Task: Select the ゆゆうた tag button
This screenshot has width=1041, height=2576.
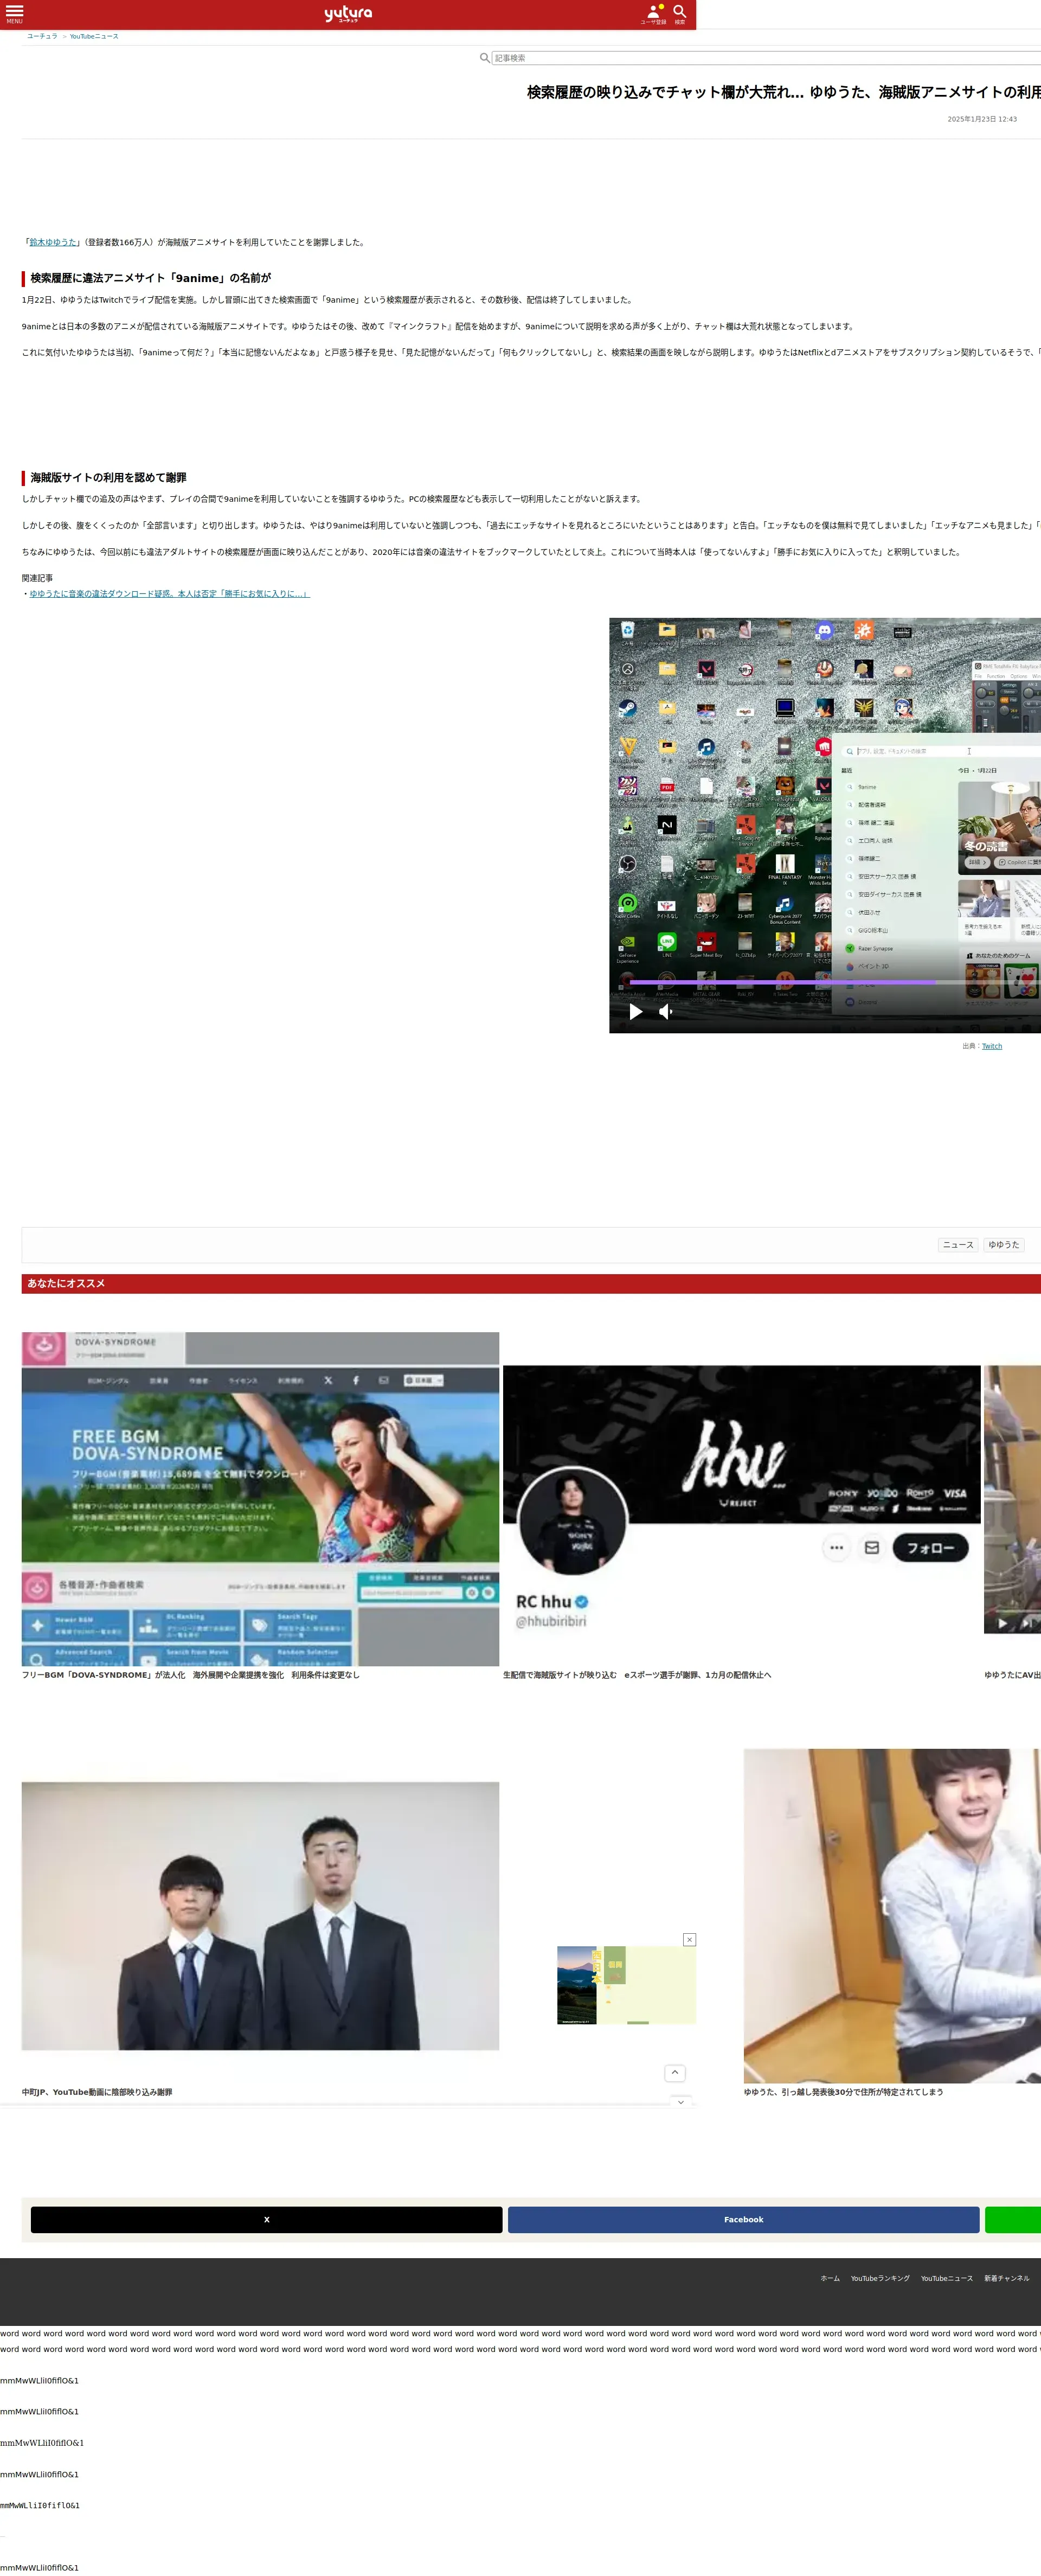Action: 1003,1245
